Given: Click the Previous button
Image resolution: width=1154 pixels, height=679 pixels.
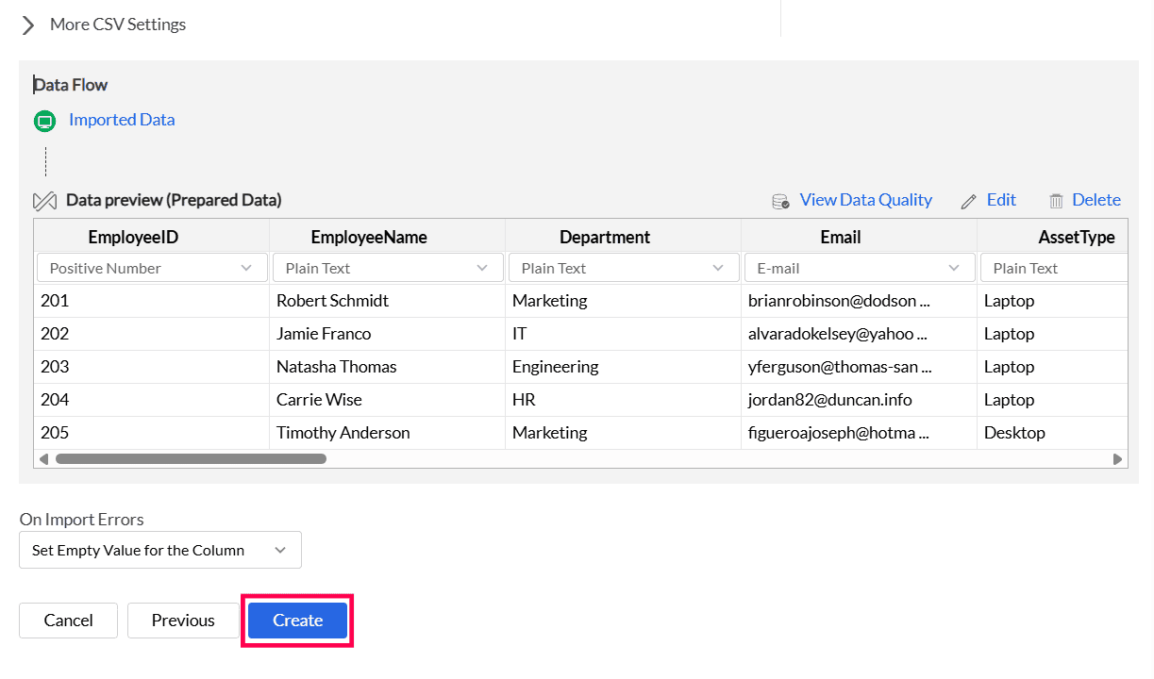Looking at the screenshot, I should coord(183,621).
